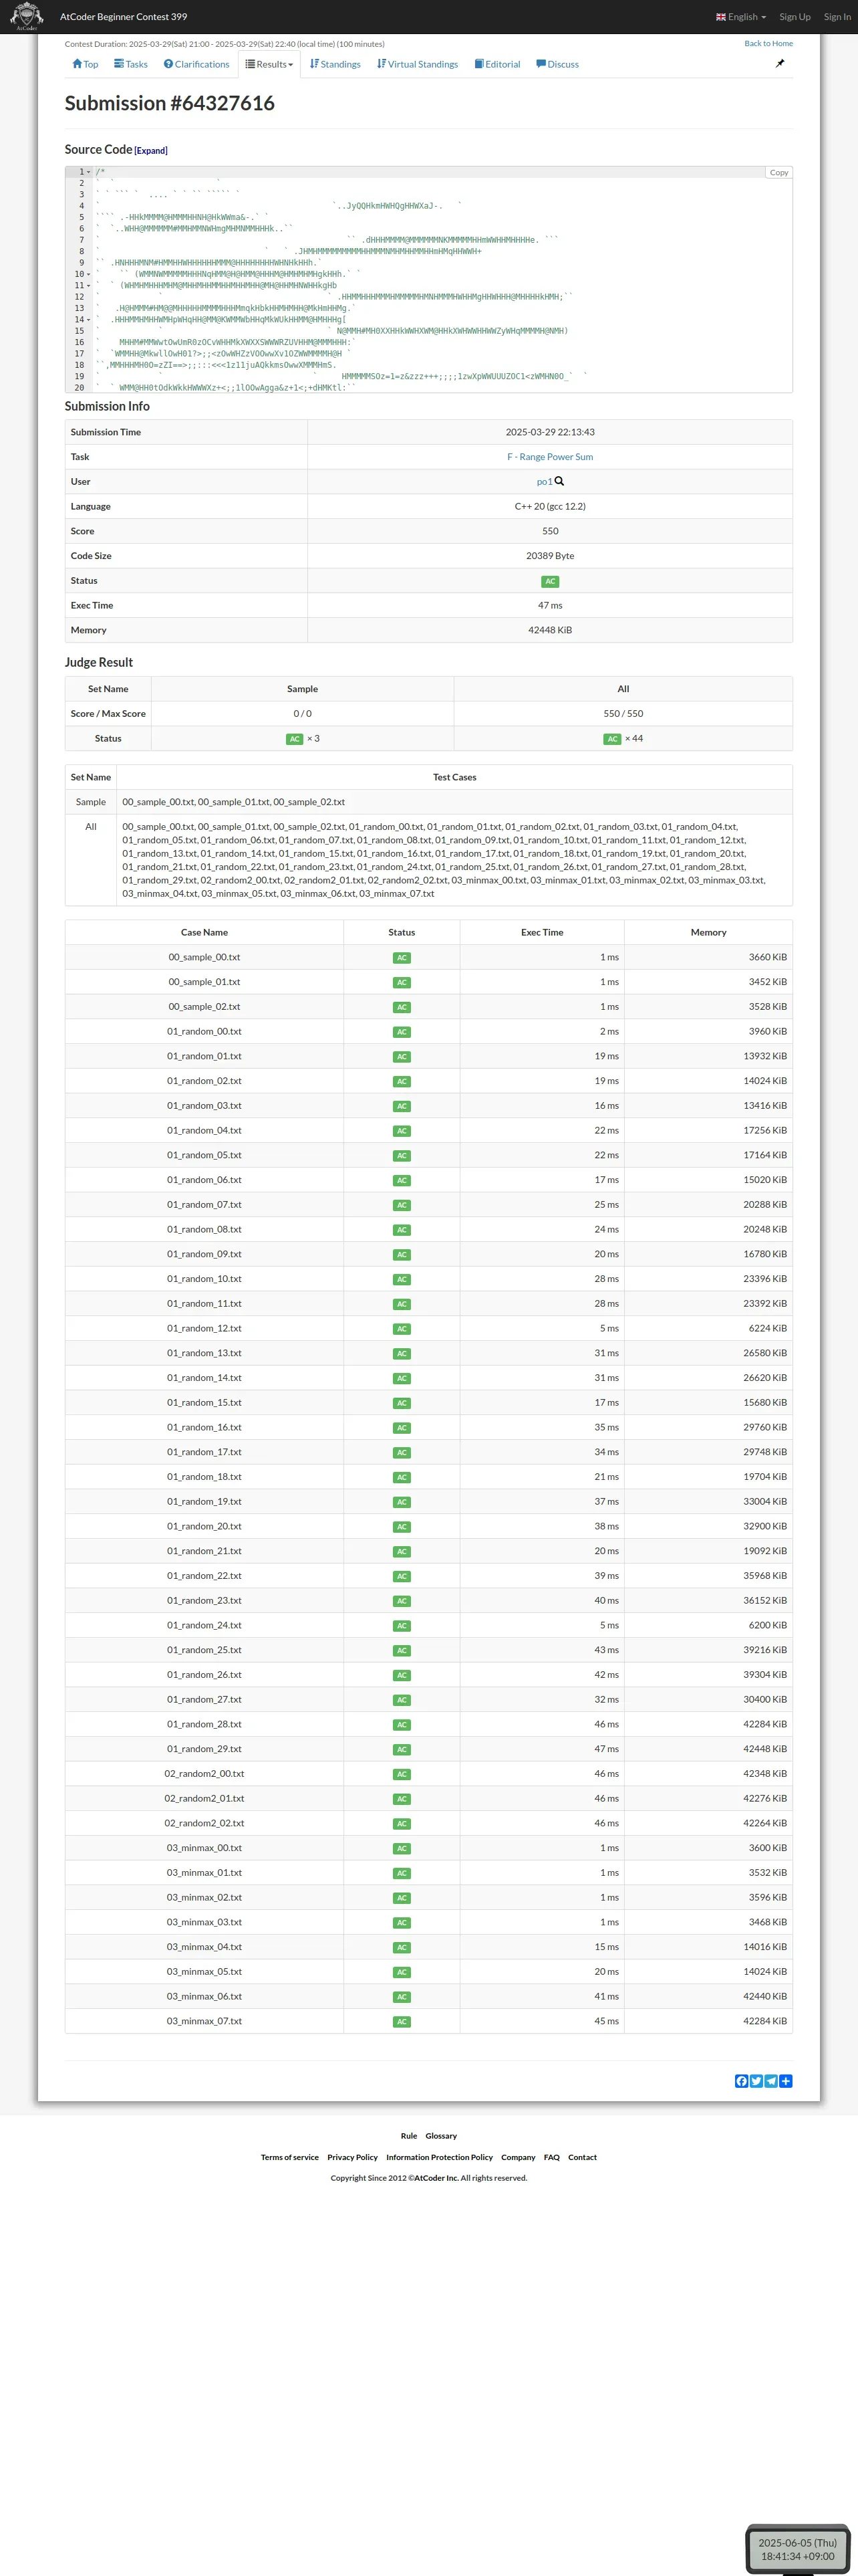Image resolution: width=858 pixels, height=2576 pixels.
Task: Click the AtCoder logo in the header
Action: (x=26, y=16)
